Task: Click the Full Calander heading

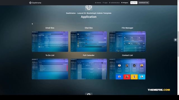Action: (x=89, y=55)
